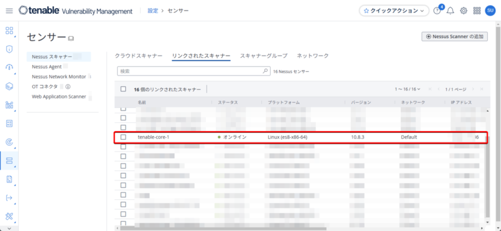Open the help icon with badge 4
The image size is (501, 231).
[436, 11]
